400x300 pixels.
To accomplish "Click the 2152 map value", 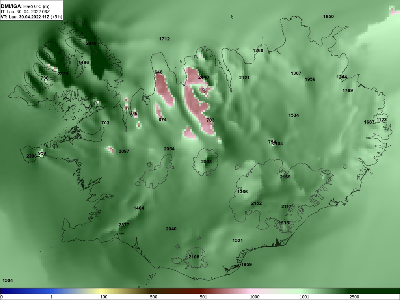I will (256, 203).
